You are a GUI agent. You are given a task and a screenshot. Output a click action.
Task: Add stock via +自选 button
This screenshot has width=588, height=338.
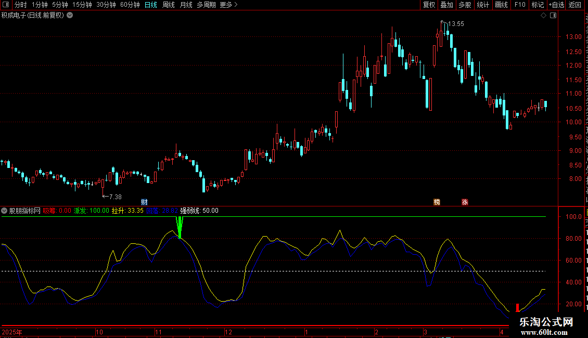tap(556, 5)
